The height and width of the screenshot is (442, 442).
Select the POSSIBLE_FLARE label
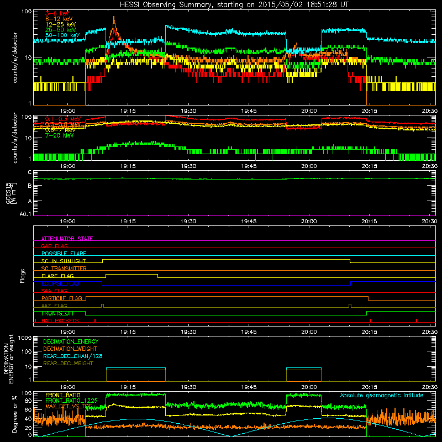(x=64, y=254)
